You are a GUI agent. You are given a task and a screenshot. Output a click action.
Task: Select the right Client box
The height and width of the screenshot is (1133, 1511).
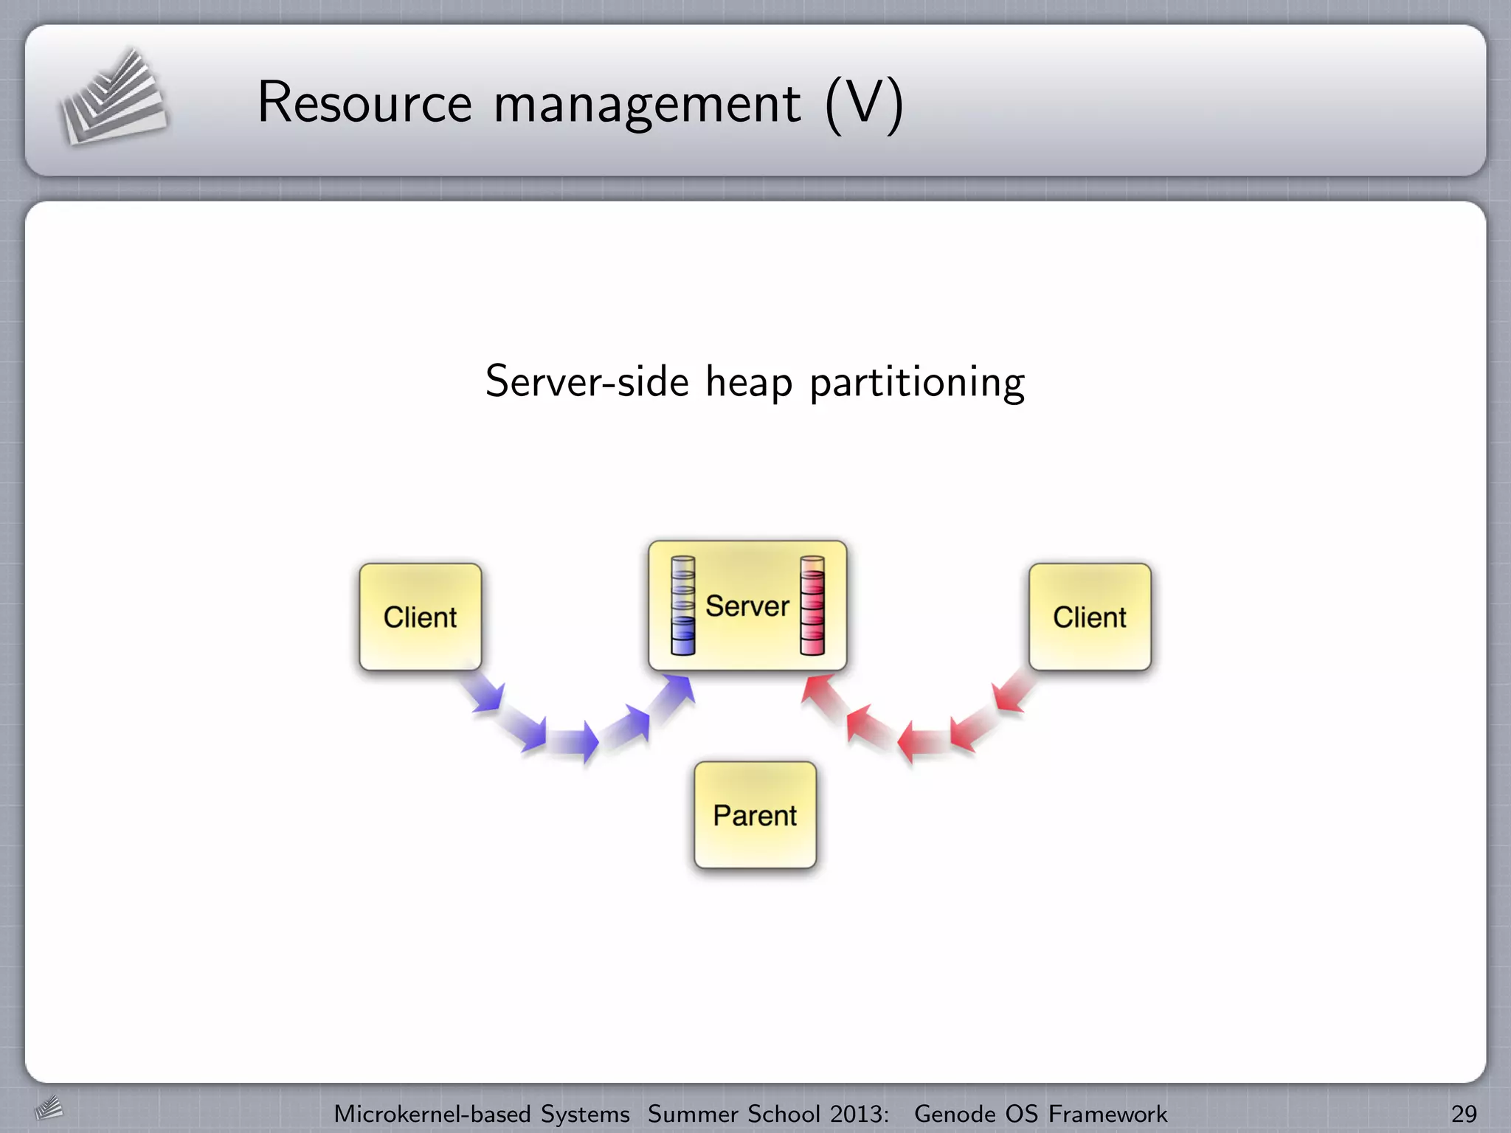pos(1090,617)
